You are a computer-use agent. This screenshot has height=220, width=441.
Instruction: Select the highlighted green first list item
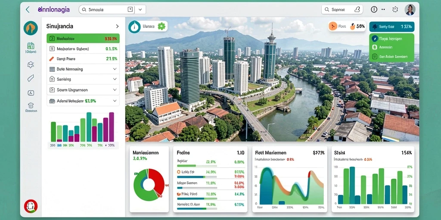pyautogui.click(x=83, y=38)
